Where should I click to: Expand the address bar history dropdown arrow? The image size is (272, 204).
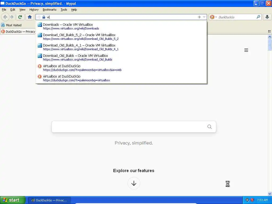click(204, 17)
